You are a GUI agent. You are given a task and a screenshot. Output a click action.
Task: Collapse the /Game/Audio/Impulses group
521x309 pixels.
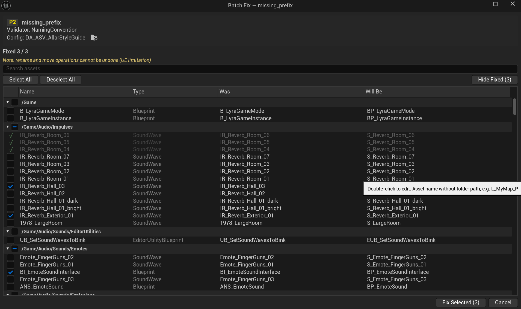point(8,127)
